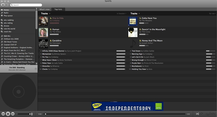Open the left Tracks dropdown

pos(46,14)
